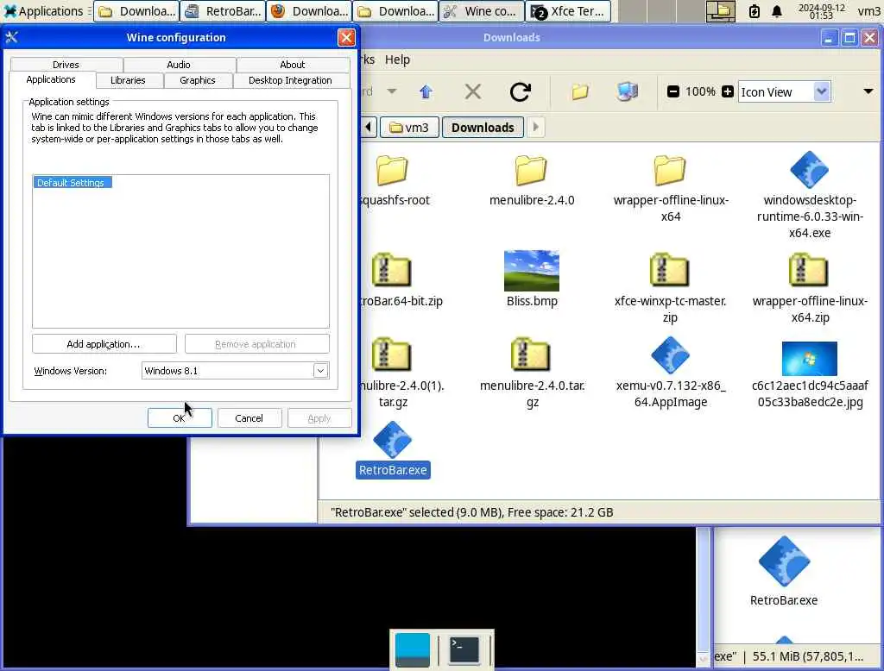This screenshot has height=671, width=884.
Task: Open the menulibre-2.4.0 folder icon
Action: coord(531,171)
